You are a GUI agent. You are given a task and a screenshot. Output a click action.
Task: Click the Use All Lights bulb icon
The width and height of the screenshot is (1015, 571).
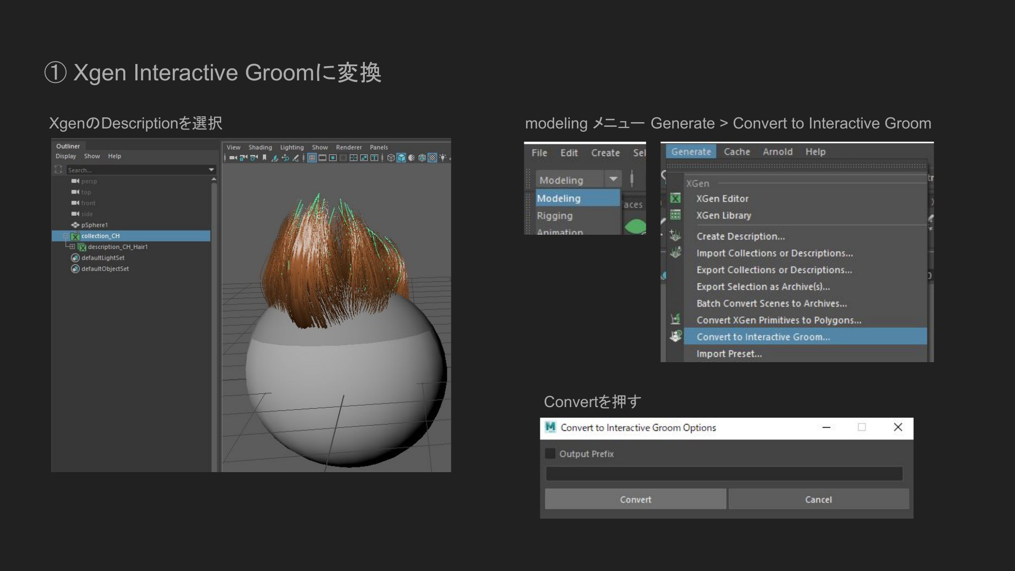click(443, 158)
